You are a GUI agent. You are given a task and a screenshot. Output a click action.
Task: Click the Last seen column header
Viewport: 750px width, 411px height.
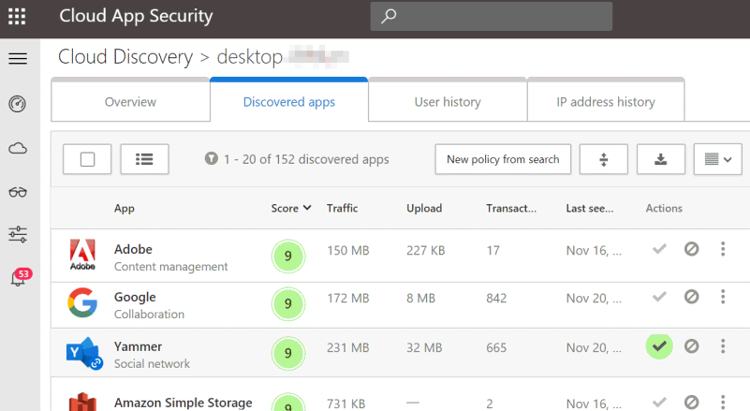tap(589, 208)
